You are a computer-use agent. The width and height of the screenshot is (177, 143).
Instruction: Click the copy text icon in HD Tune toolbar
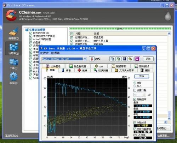coord(112,59)
